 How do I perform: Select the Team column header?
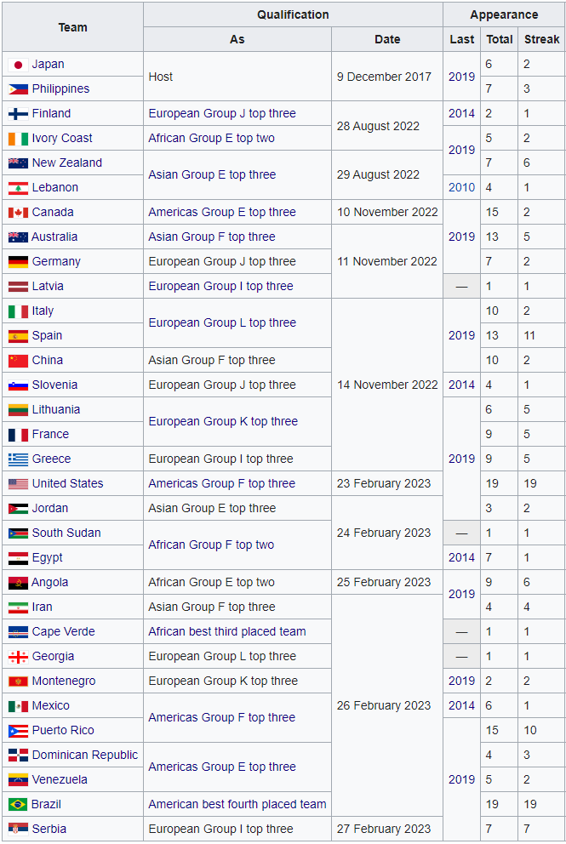click(x=72, y=27)
